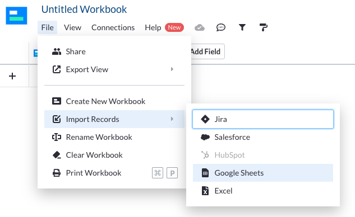
Task: Open the Connections menu
Action: point(113,27)
